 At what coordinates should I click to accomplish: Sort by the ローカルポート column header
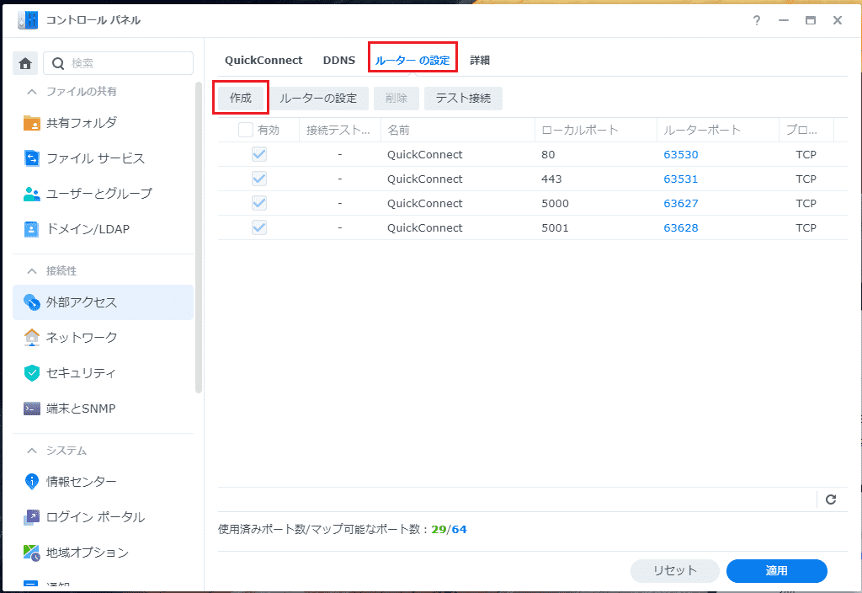click(595, 130)
